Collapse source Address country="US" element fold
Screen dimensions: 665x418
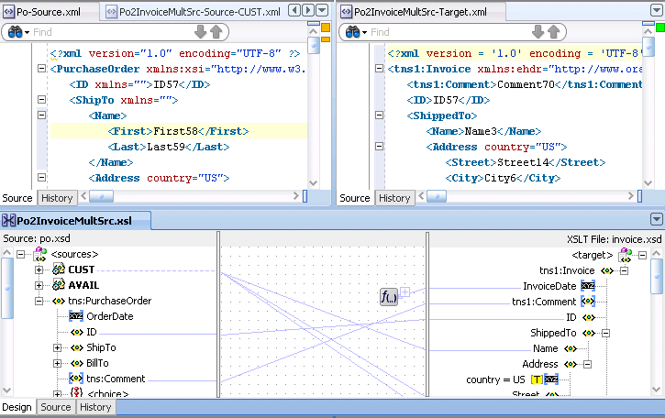coord(41,177)
